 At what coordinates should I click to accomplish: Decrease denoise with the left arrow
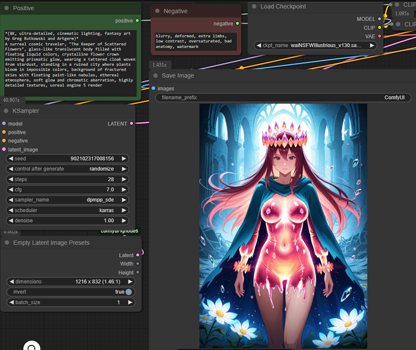pyautogui.click(x=11, y=221)
